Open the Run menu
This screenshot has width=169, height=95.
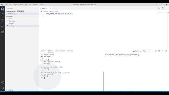[30, 5]
